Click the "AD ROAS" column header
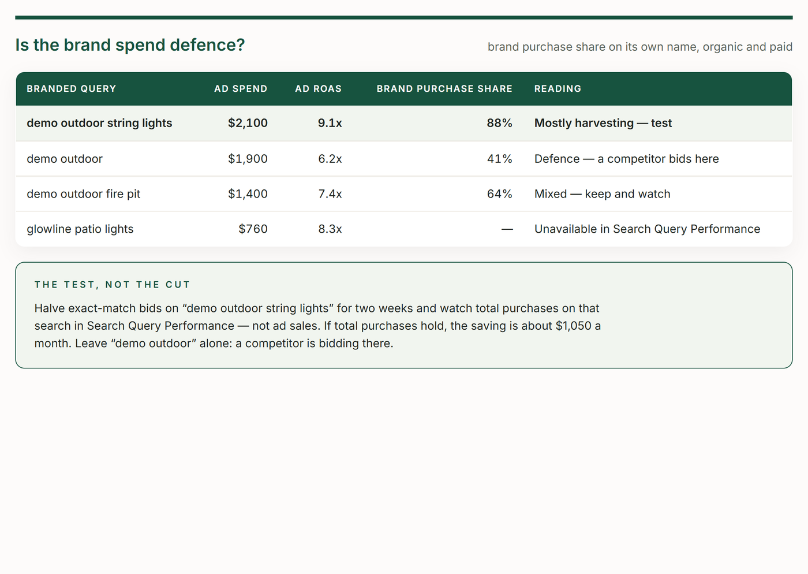Screen dimensions: 808x574 (318, 89)
